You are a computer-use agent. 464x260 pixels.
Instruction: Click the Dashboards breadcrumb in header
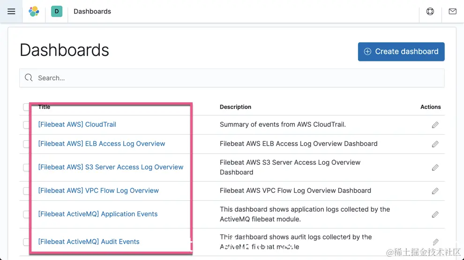(x=92, y=11)
